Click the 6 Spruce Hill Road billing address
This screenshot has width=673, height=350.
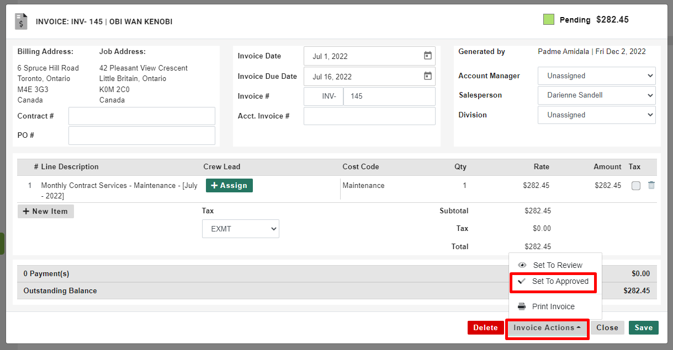pos(48,68)
